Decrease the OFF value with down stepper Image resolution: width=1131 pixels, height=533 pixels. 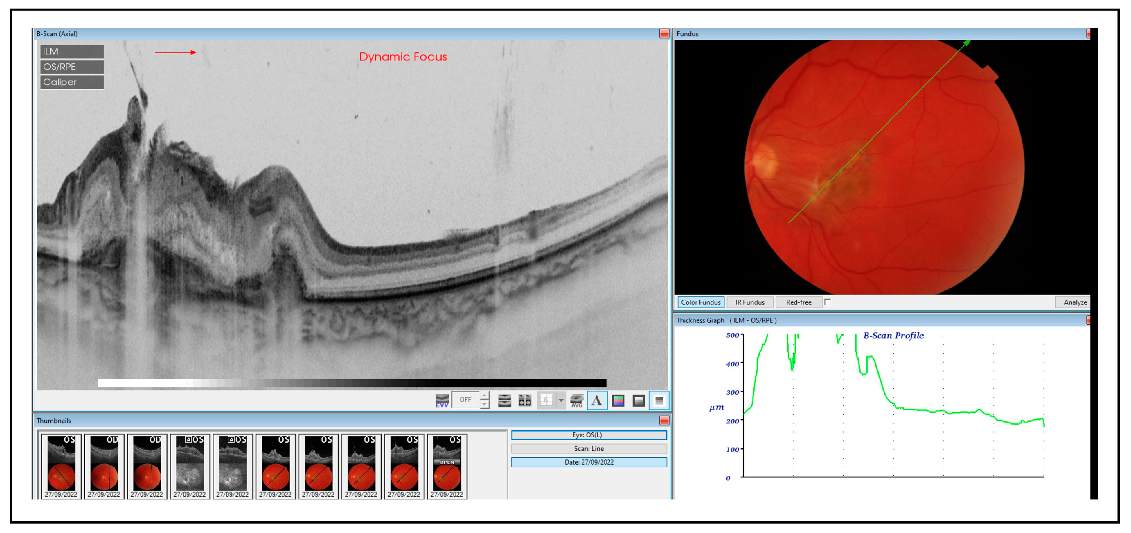tap(484, 405)
